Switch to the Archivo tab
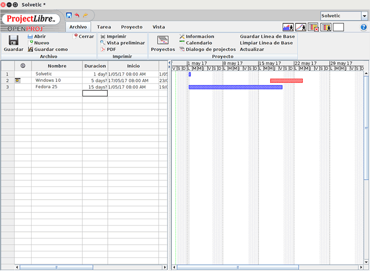370x271 pixels. tap(78, 27)
